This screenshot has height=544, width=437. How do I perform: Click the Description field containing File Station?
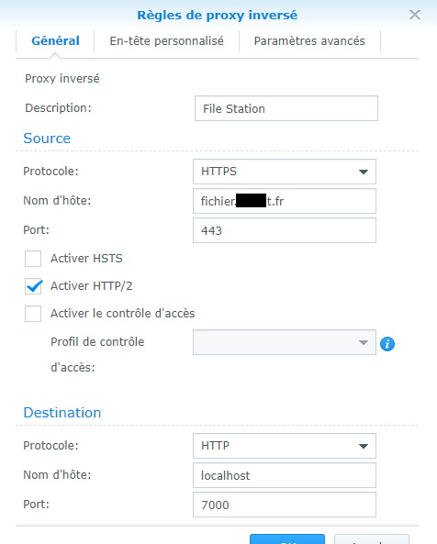(286, 108)
